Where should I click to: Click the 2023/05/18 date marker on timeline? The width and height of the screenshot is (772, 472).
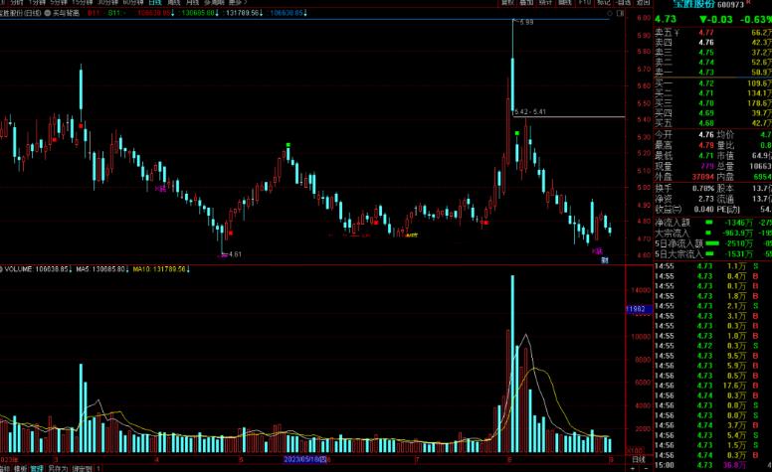(305, 459)
